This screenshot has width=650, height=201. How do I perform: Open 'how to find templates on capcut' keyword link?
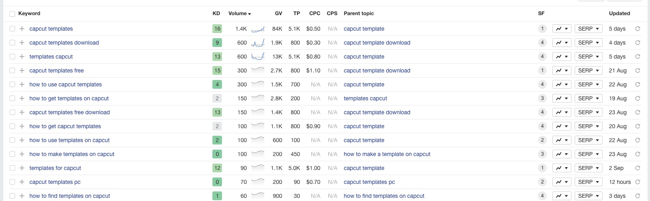70,196
